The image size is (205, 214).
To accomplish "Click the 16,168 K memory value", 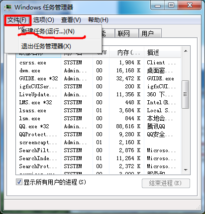I will [128, 70].
